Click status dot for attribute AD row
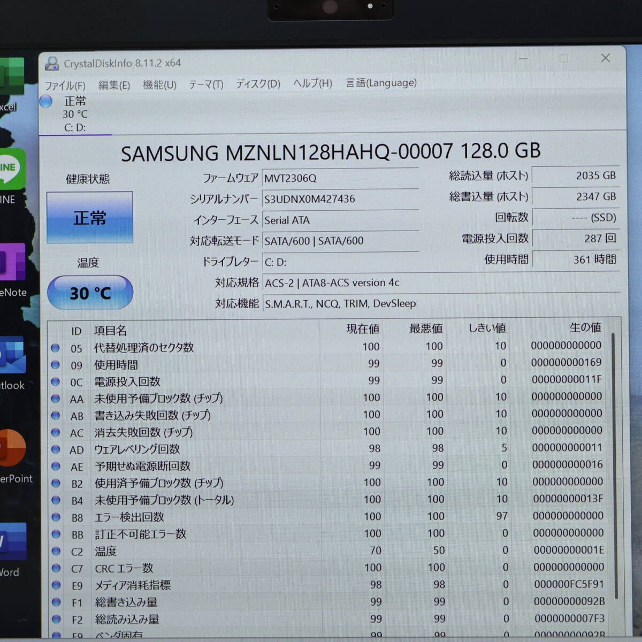Viewport: 642px width, 642px height. pyautogui.click(x=55, y=449)
